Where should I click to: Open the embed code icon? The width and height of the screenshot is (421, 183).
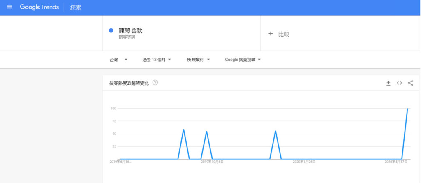[x=399, y=83]
